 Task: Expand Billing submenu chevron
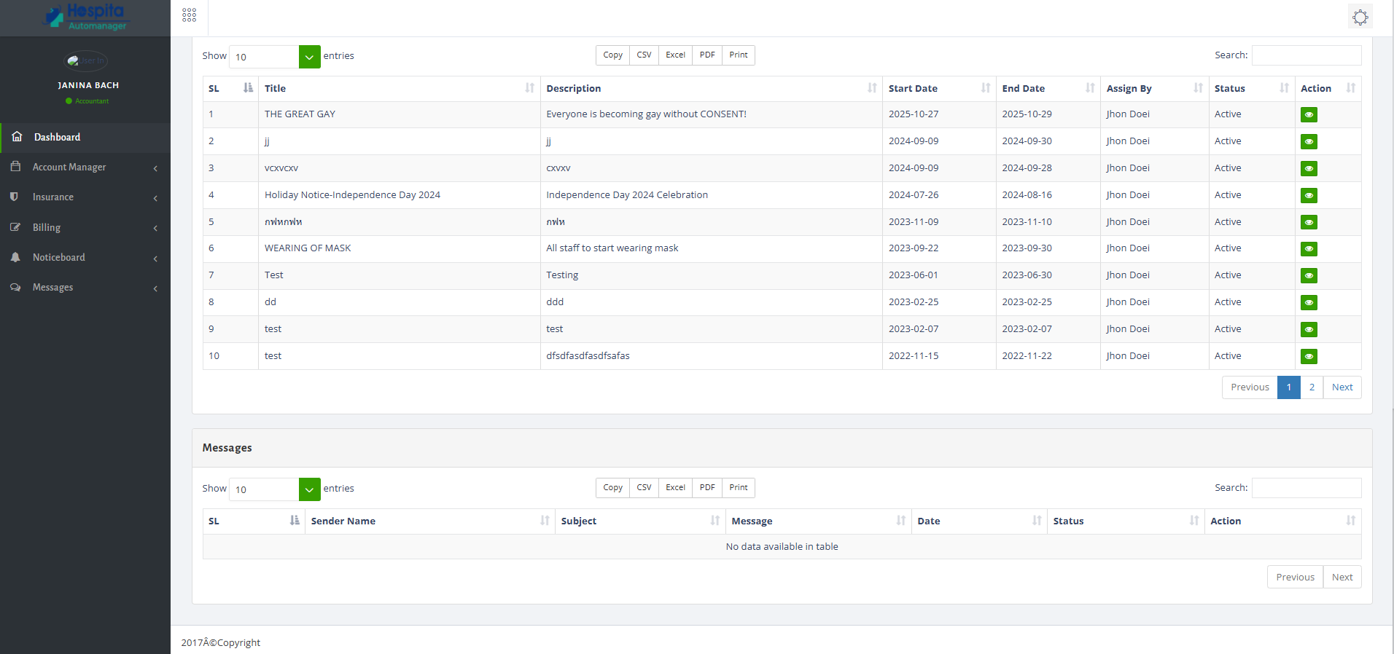click(x=155, y=228)
